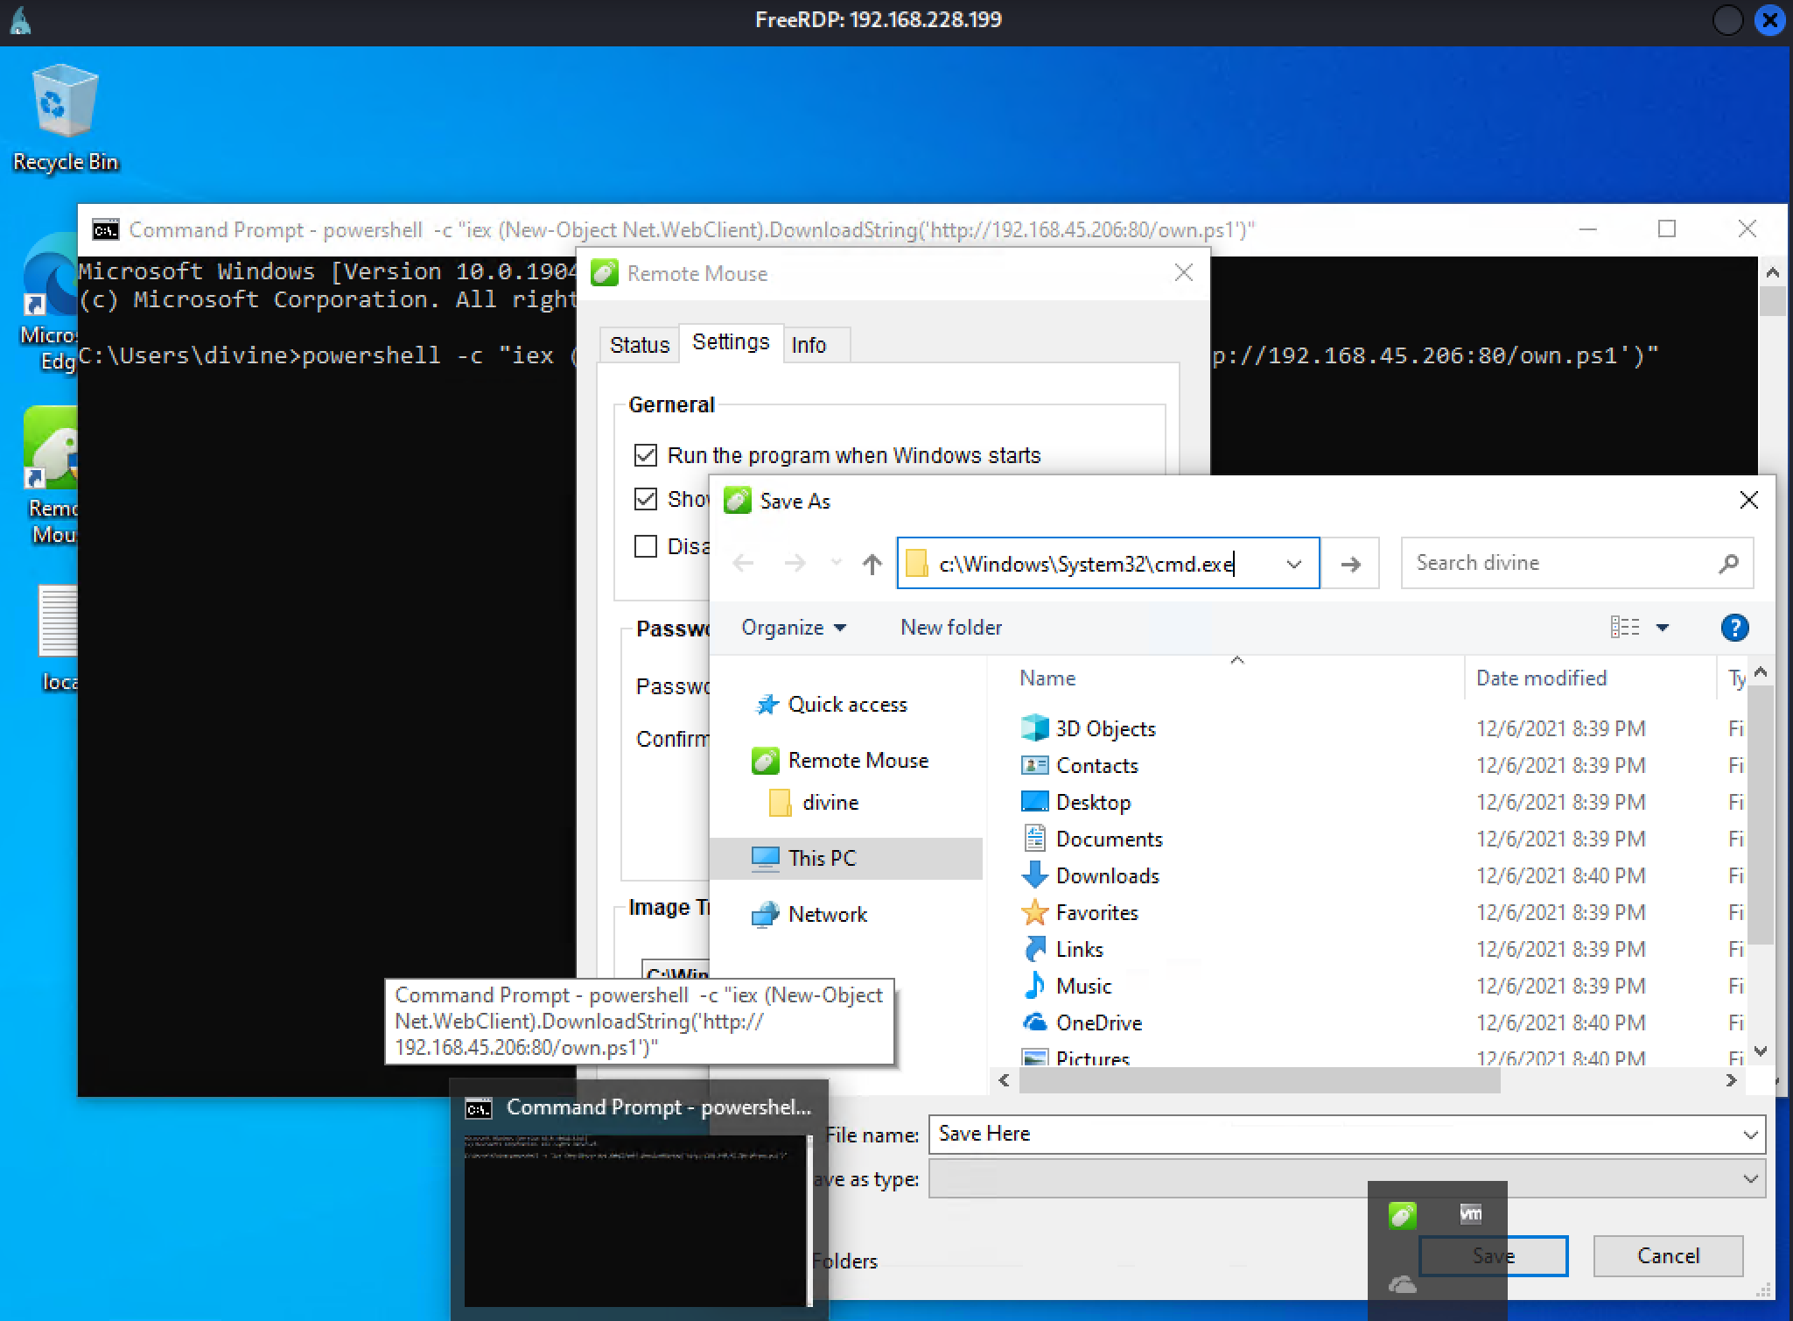Switch to the Info tab

point(809,344)
